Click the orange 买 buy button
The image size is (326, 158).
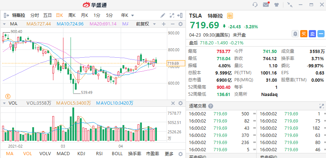pos(304,34)
